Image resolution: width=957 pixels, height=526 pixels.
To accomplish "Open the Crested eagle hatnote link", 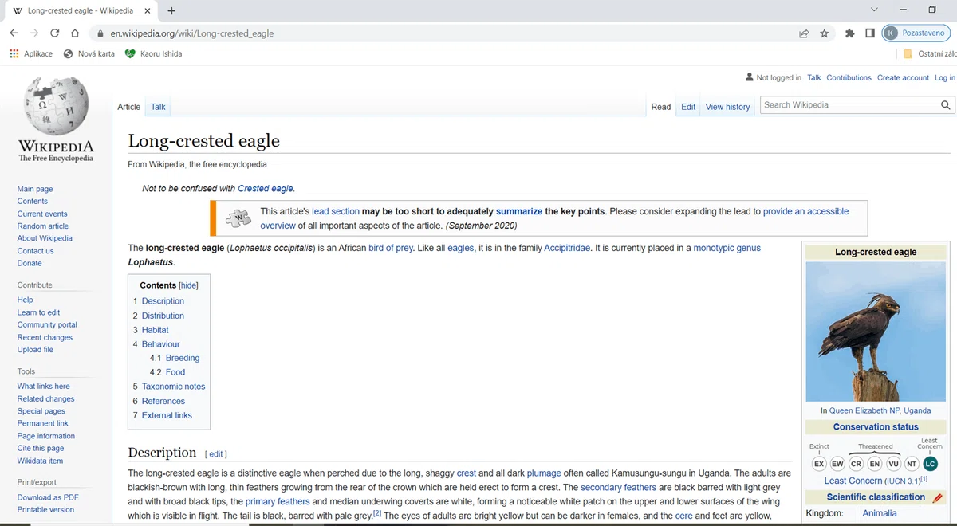I will 266,189.
